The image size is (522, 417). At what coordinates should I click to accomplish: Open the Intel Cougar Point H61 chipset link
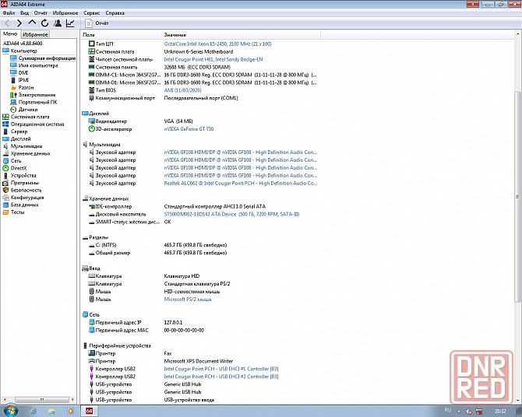tap(213, 60)
